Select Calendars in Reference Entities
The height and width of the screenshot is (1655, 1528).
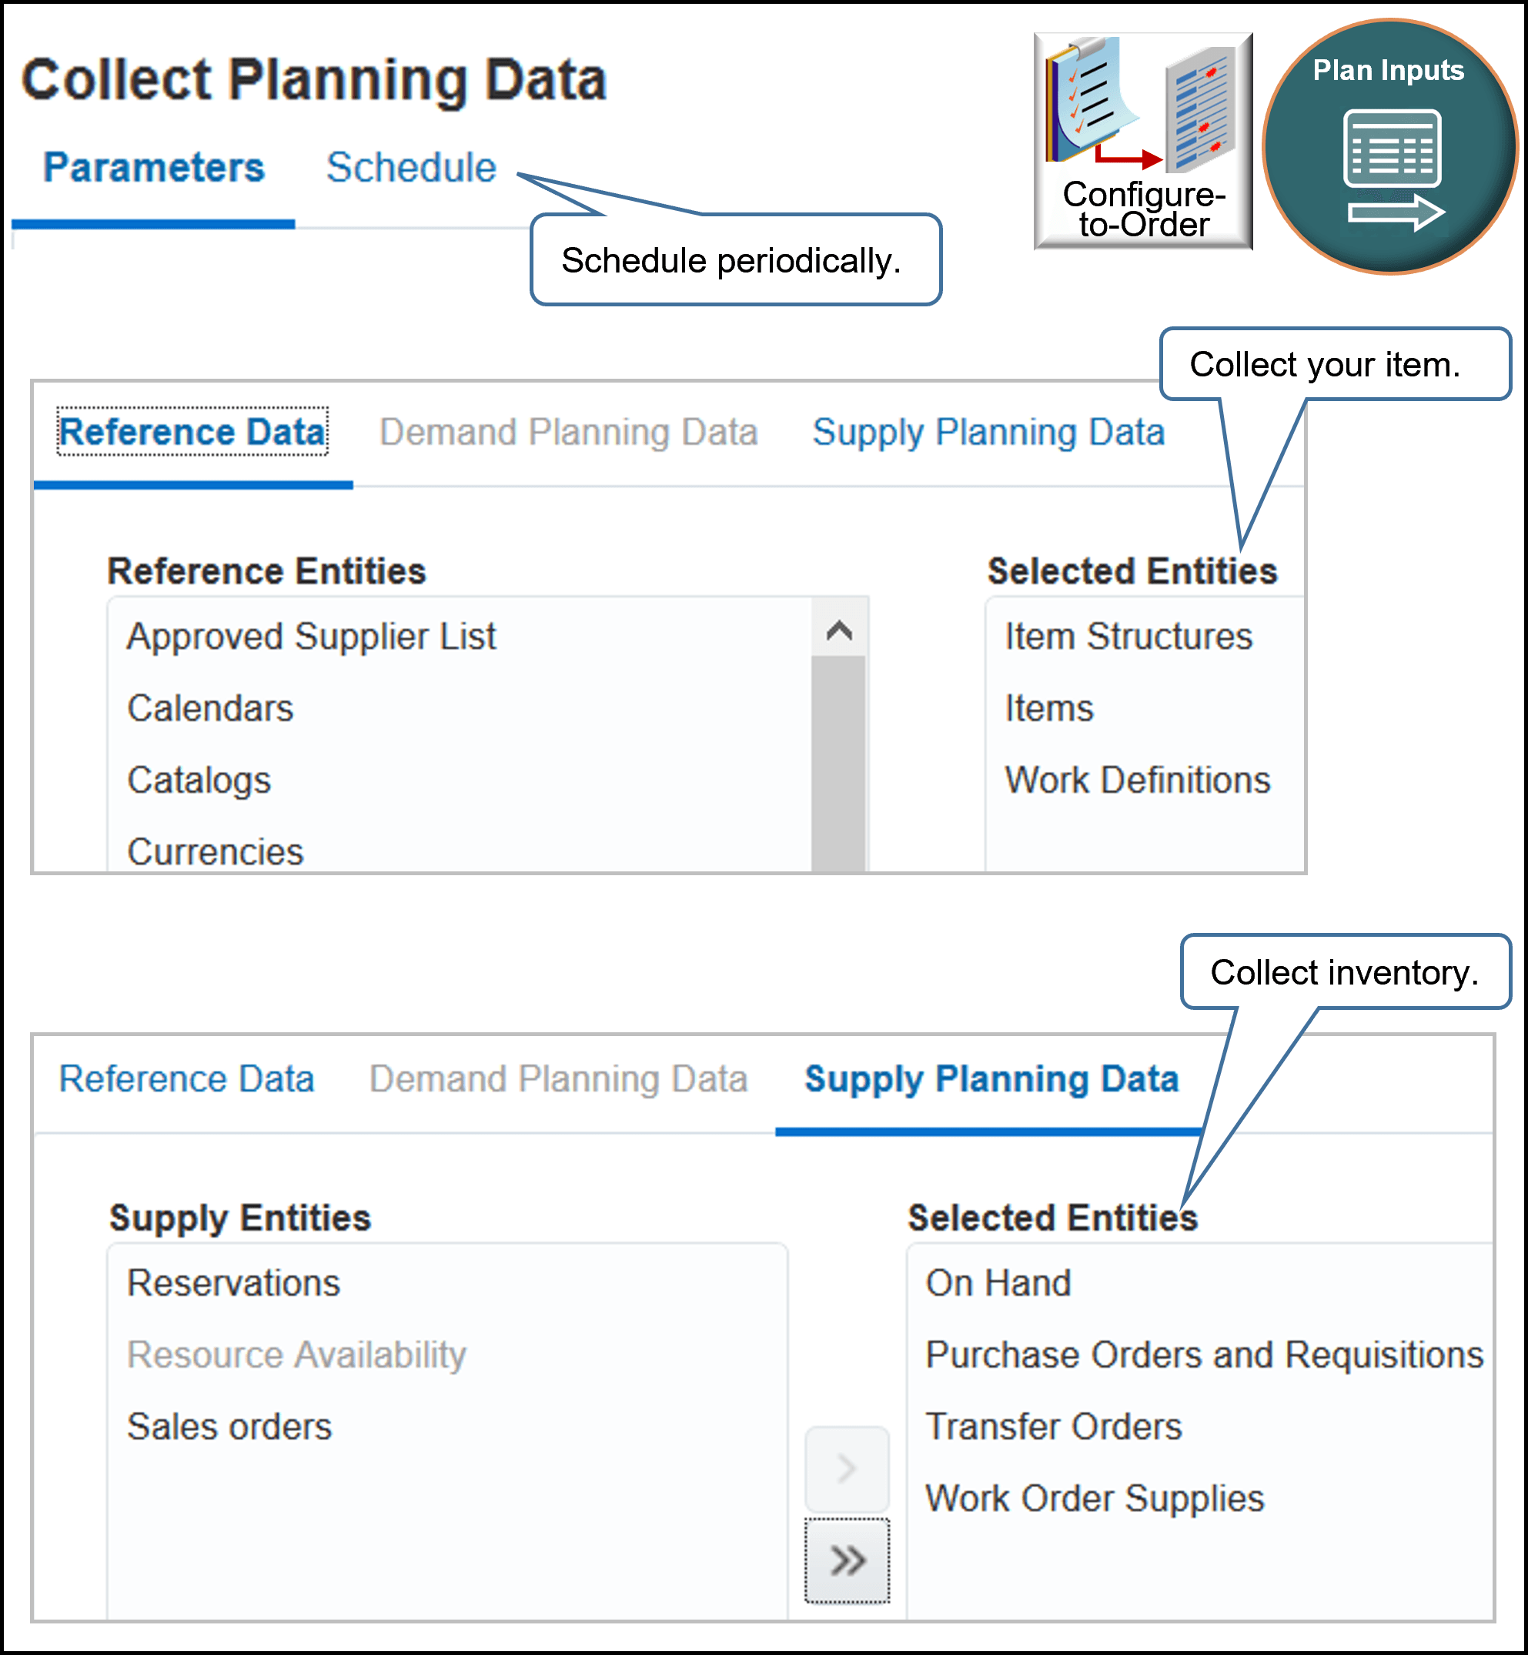click(x=209, y=708)
